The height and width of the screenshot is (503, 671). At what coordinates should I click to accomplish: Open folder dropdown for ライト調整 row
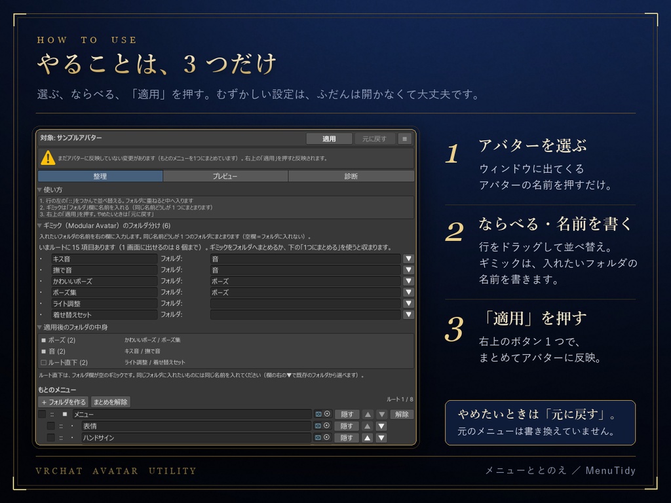[409, 303]
